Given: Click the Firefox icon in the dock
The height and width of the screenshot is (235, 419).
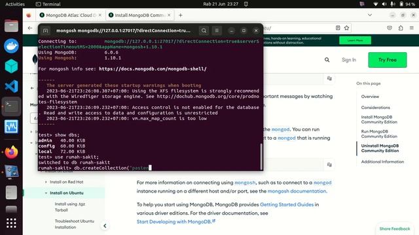Looking at the screenshot, I should pyautogui.click(x=11, y=152).
